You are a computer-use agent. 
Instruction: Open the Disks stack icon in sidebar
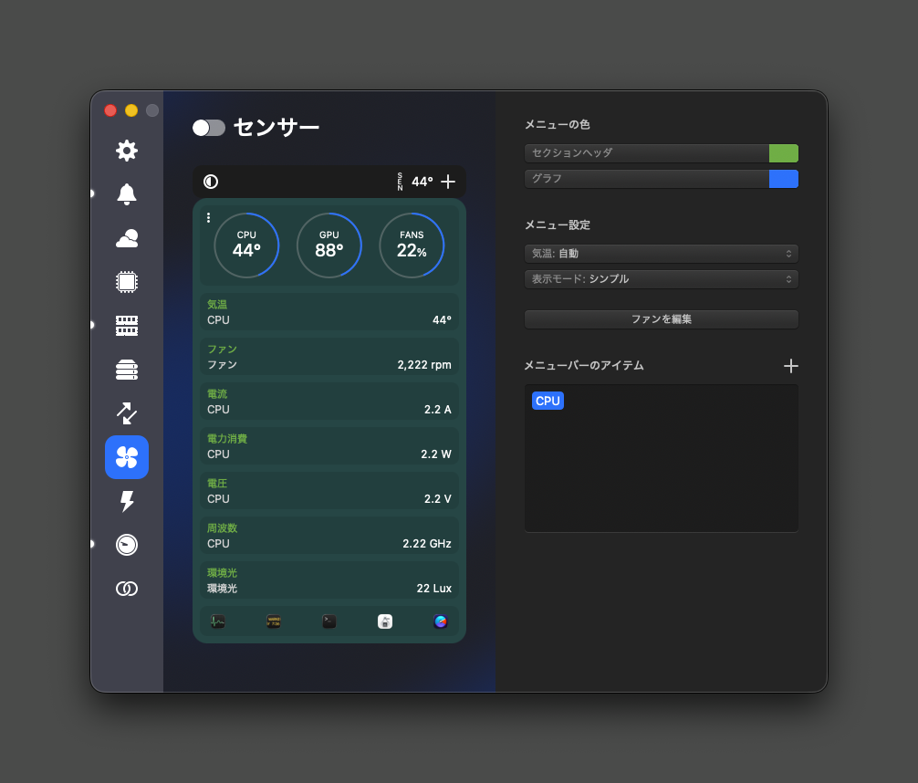127,370
